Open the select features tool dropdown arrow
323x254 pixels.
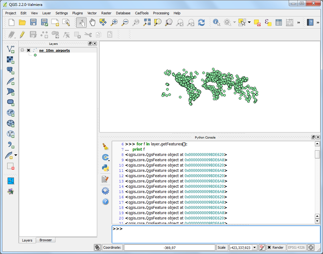click(249, 22)
